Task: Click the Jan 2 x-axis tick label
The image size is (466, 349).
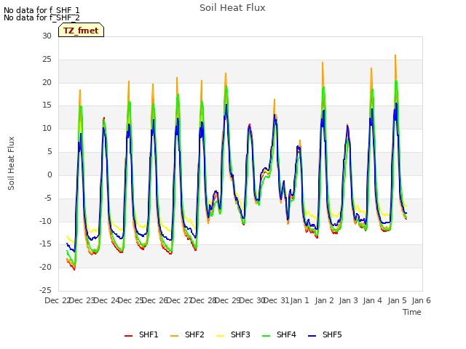Action: 324,300
